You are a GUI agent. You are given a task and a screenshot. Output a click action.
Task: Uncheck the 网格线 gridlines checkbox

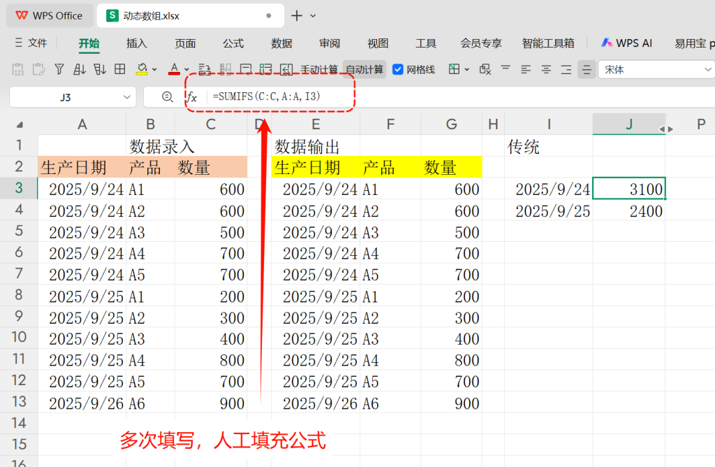point(397,69)
